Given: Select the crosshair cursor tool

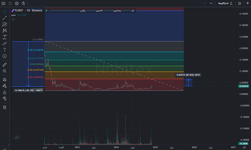Looking at the screenshot, I should [5, 12].
